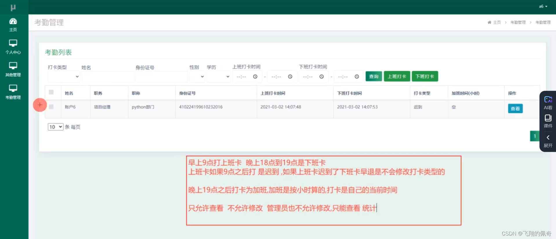Click the 迟到 status cell
Screen dimensions: 556x239
(x=418, y=107)
